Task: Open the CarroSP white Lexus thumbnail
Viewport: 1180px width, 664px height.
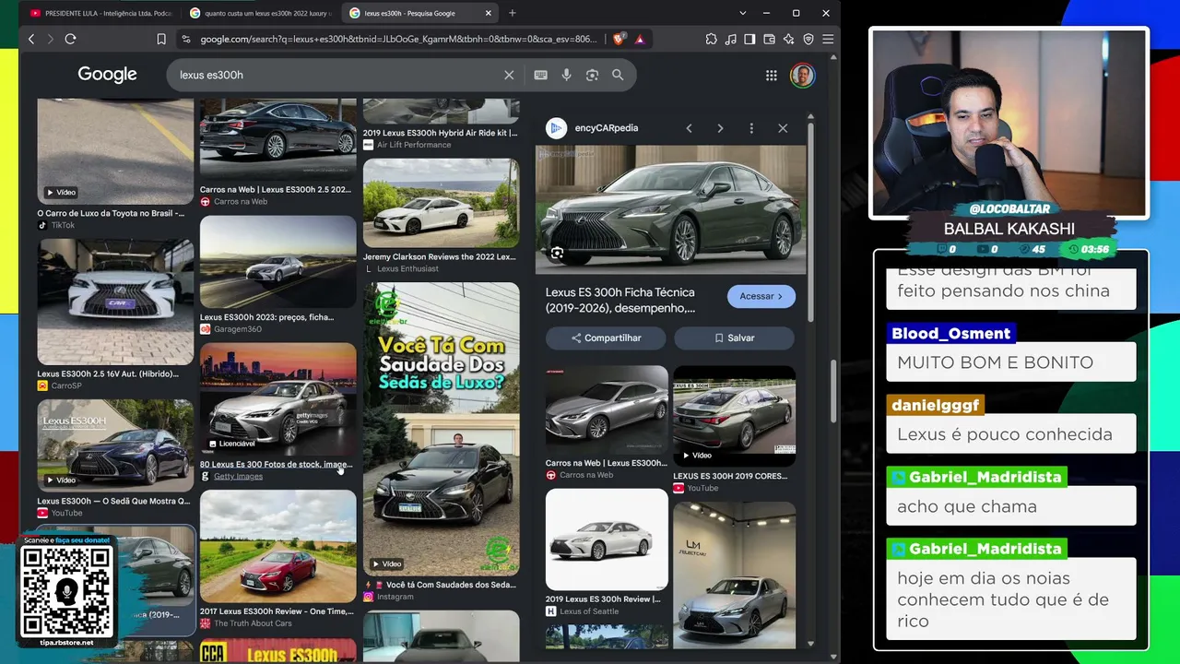Action: 115,302
